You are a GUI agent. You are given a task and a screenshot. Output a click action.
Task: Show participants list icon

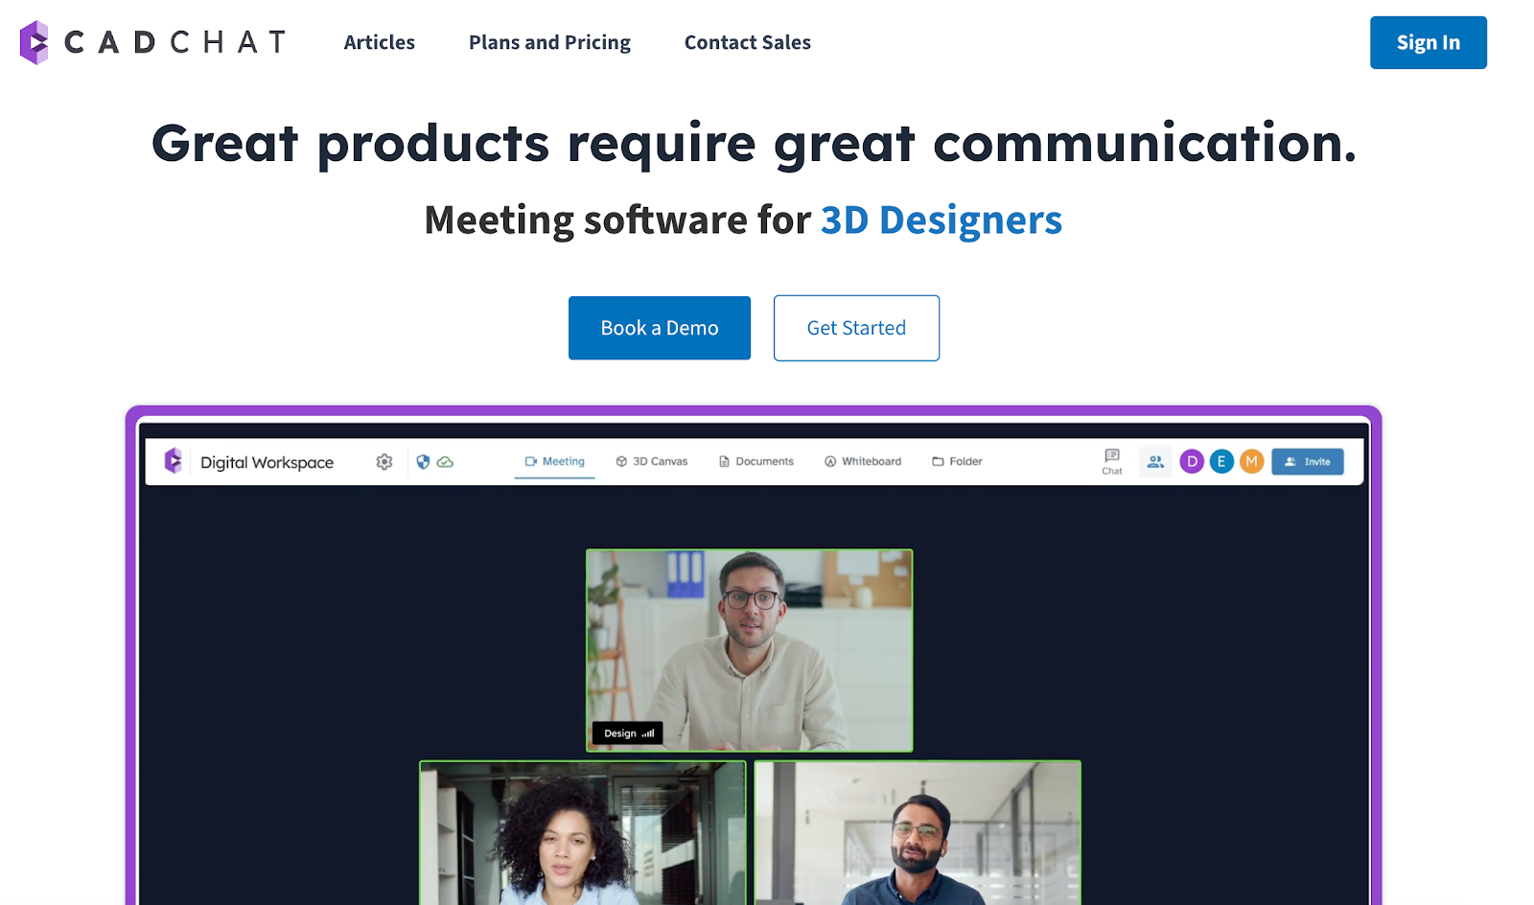1155,462
